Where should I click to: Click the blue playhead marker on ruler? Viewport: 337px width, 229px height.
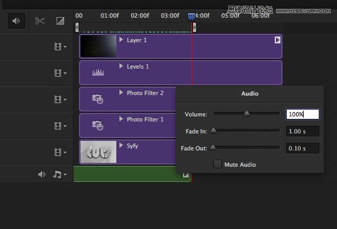(x=191, y=16)
